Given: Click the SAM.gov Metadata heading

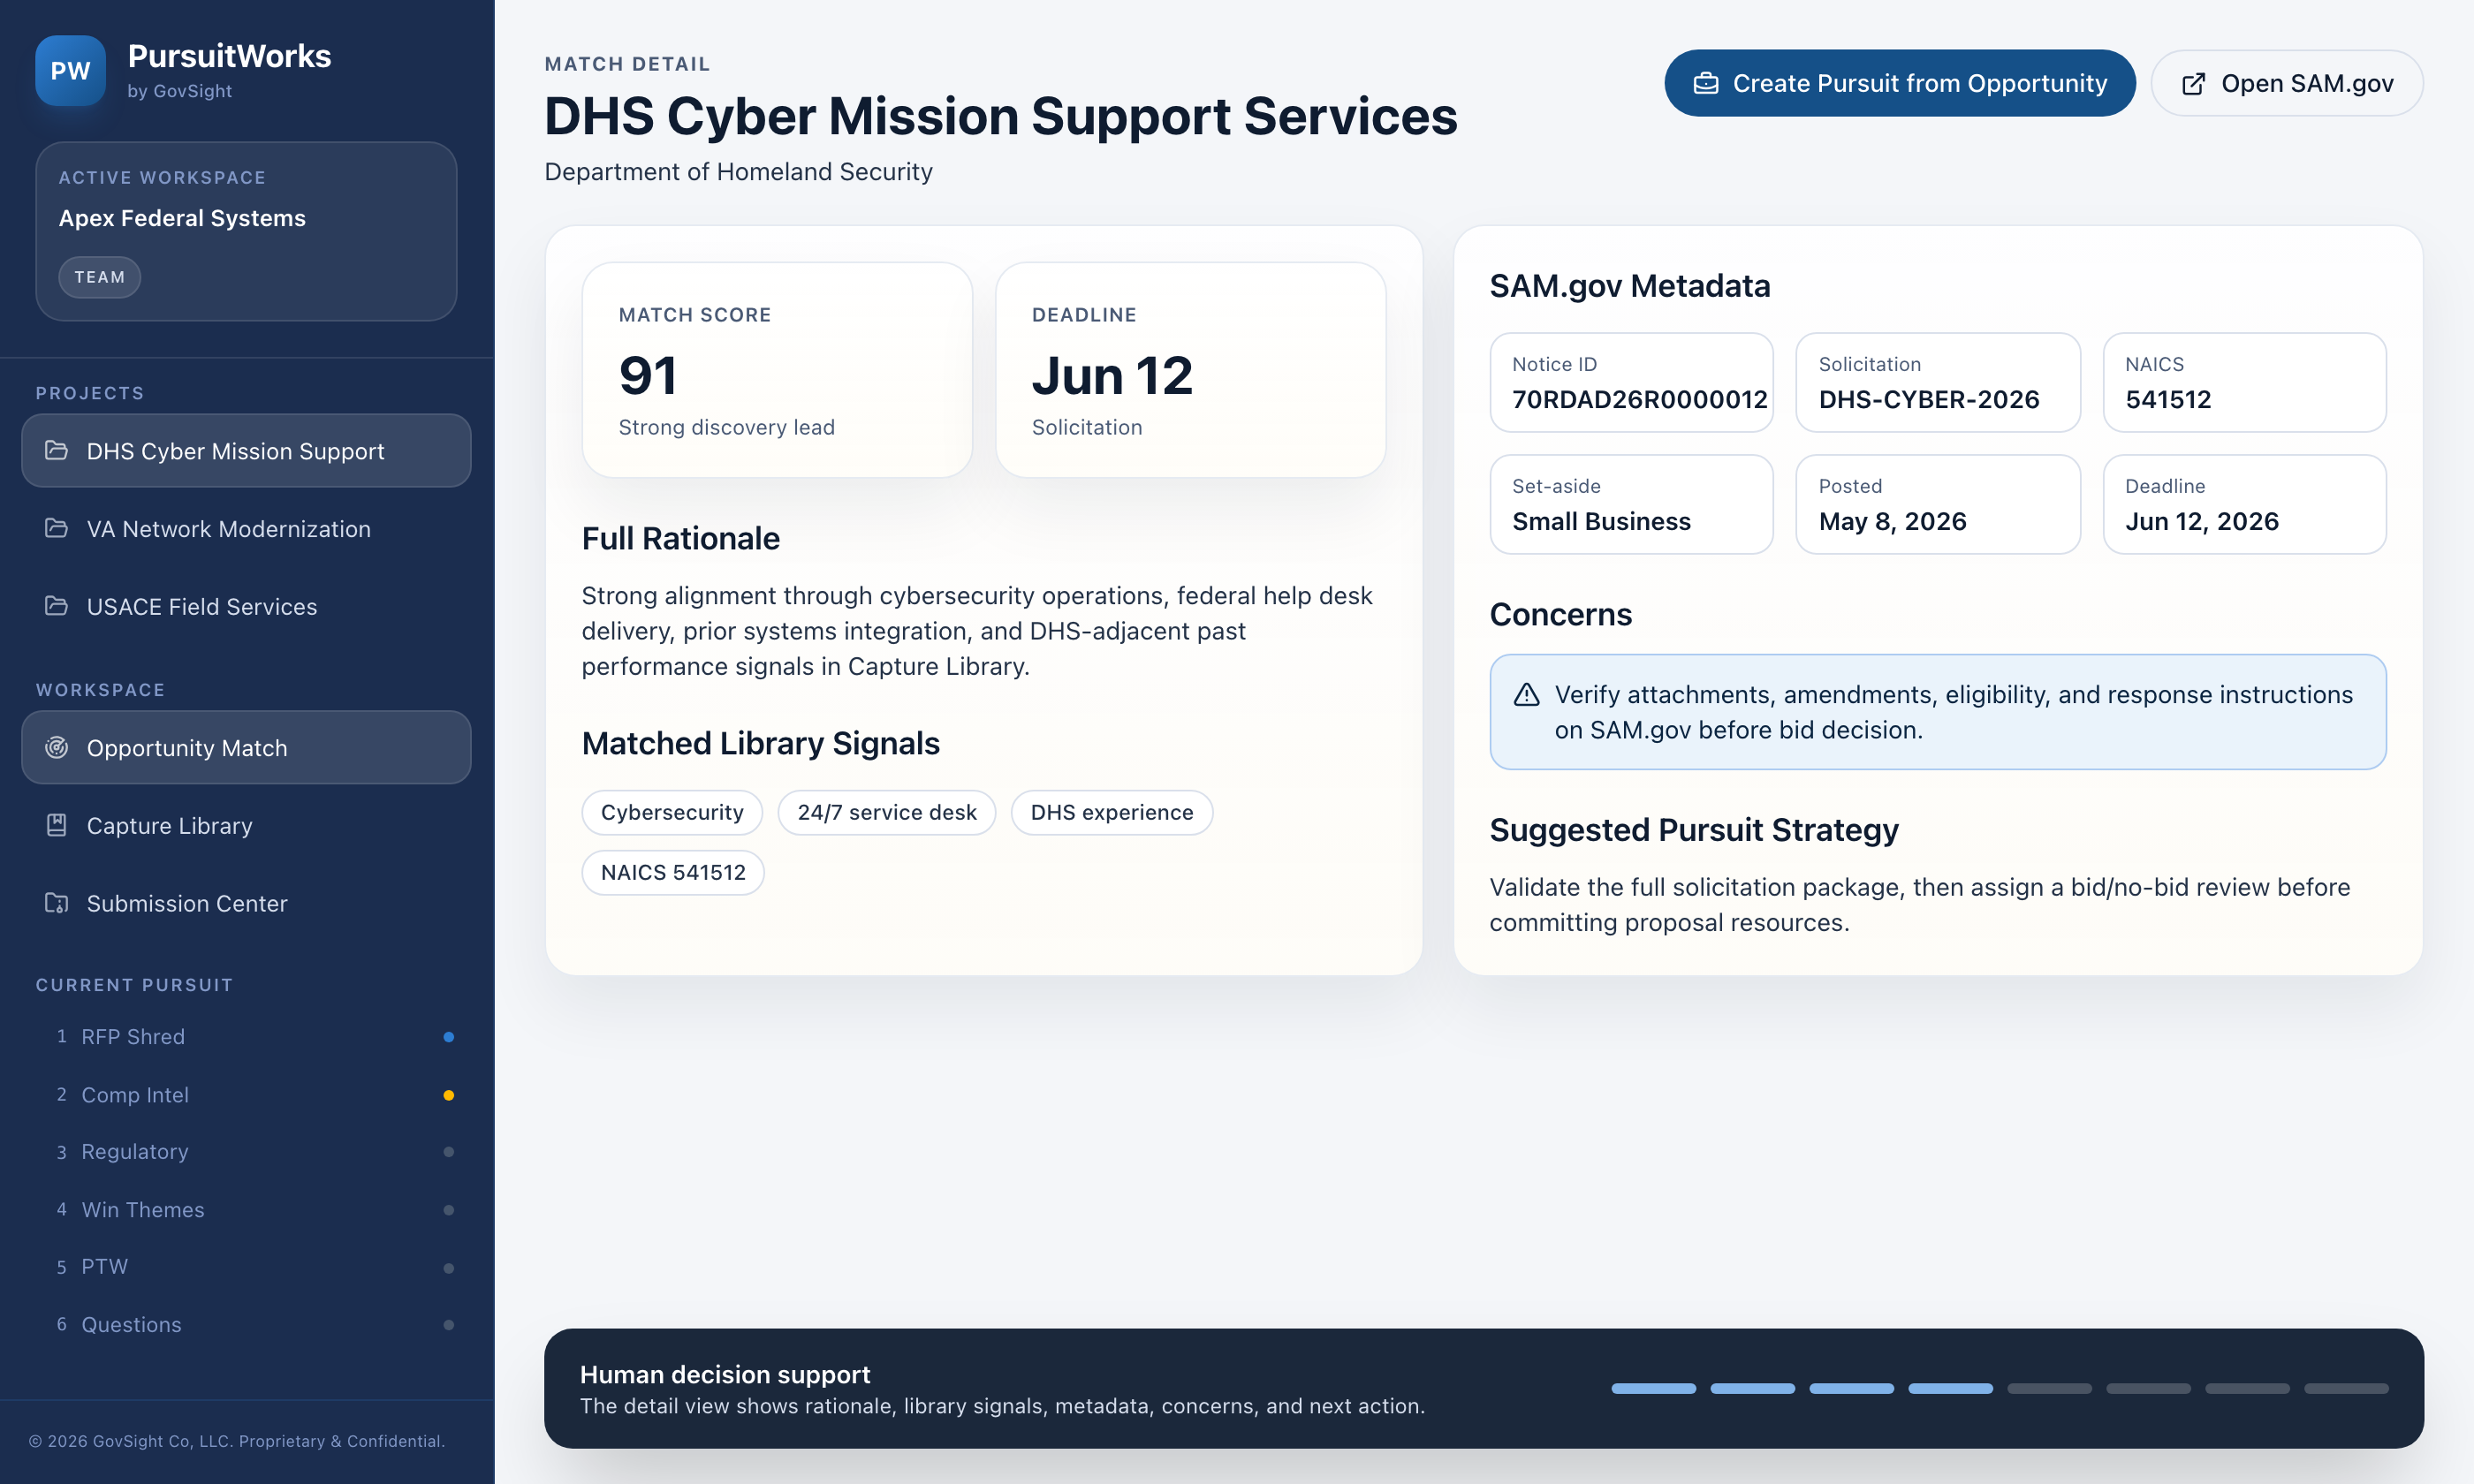Looking at the screenshot, I should pyautogui.click(x=1629, y=286).
